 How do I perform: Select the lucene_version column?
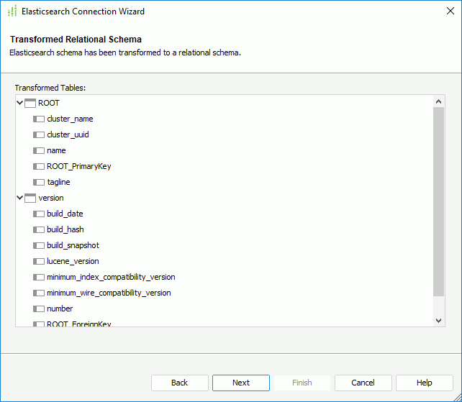click(x=73, y=261)
